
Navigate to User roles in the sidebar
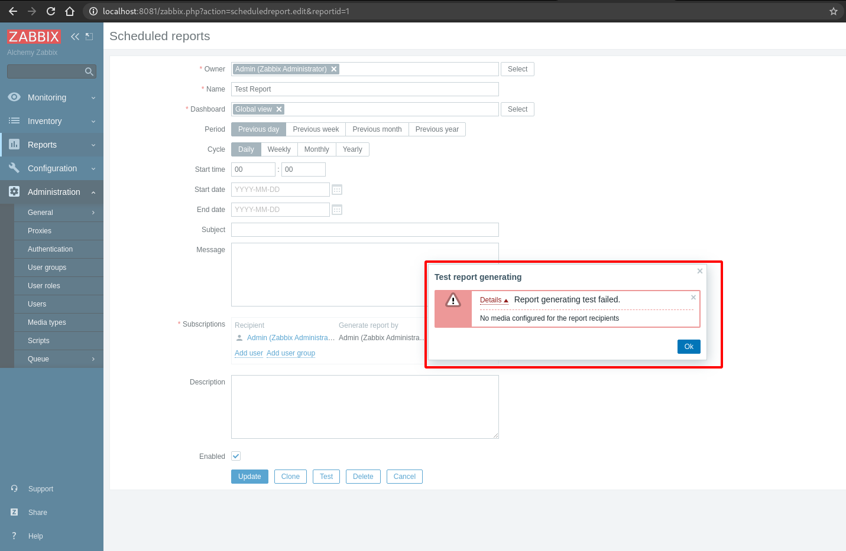click(44, 285)
